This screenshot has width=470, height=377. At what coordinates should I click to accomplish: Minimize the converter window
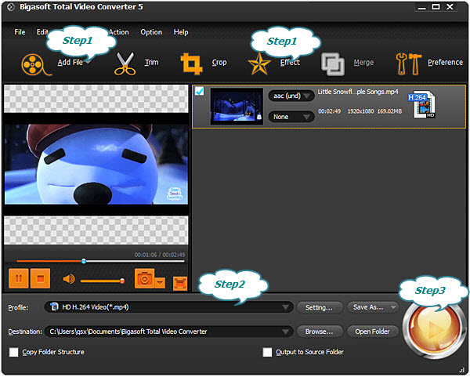422,7
